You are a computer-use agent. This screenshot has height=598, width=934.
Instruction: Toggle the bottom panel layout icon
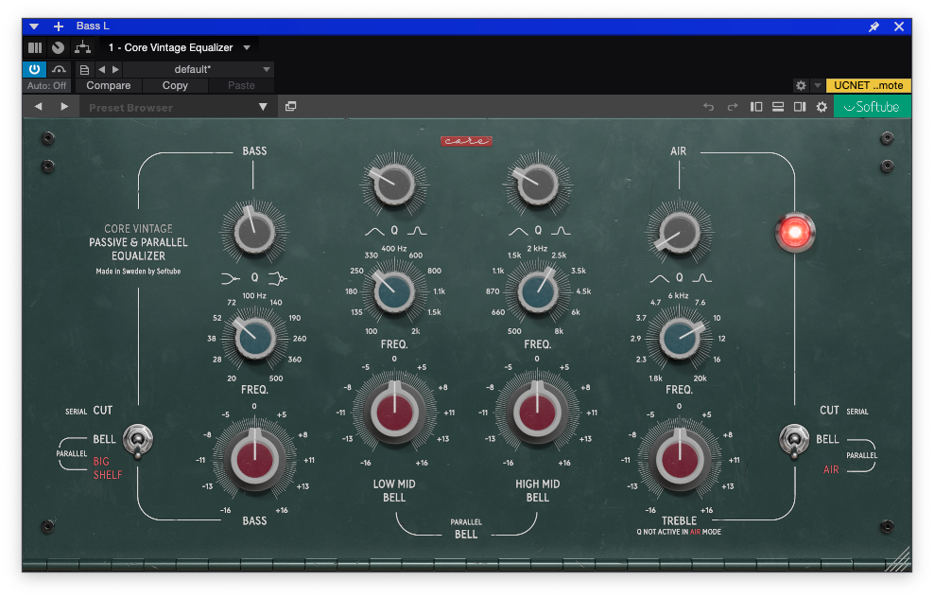[x=778, y=107]
